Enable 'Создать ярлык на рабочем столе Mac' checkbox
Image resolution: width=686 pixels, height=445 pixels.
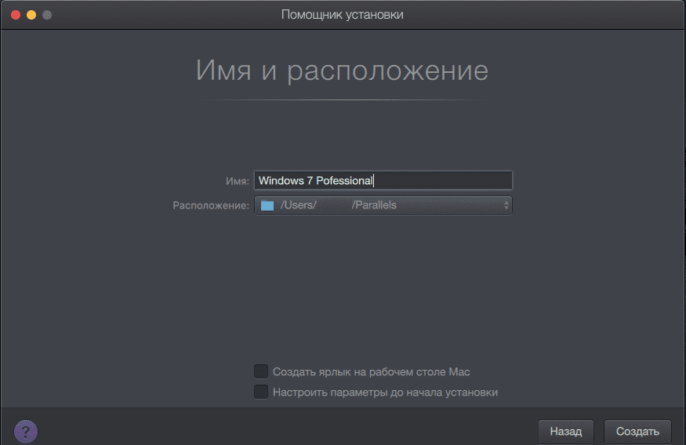pyautogui.click(x=261, y=371)
